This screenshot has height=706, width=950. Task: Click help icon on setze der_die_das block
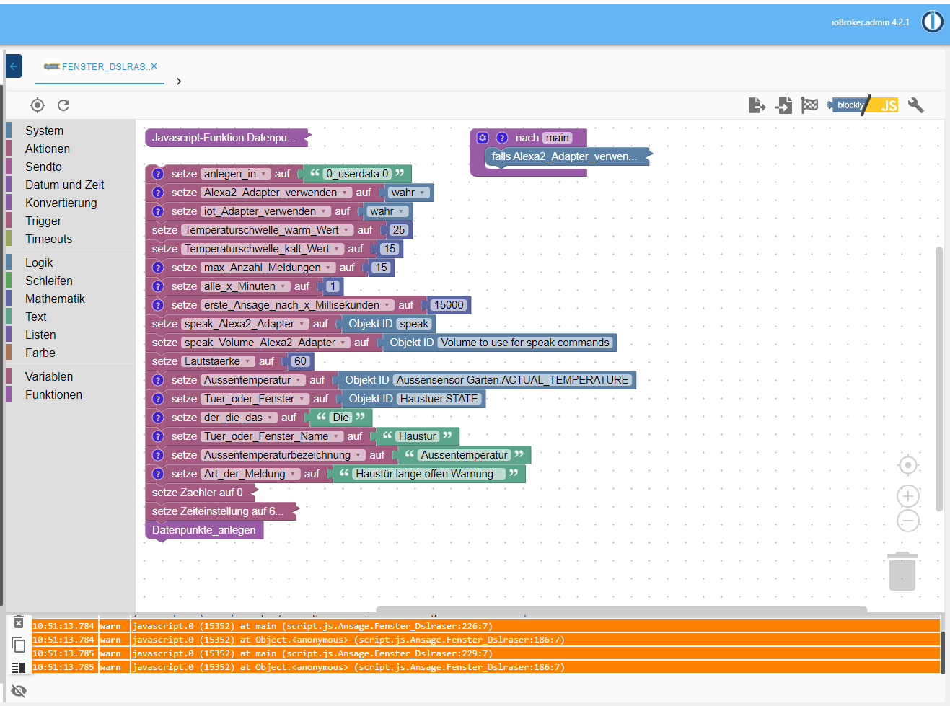click(x=158, y=418)
